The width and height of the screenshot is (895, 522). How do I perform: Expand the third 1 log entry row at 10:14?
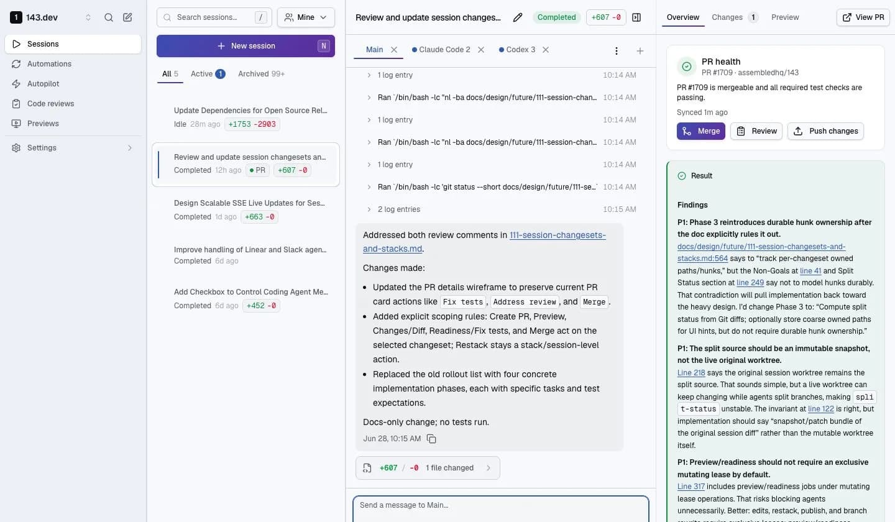pos(500,165)
